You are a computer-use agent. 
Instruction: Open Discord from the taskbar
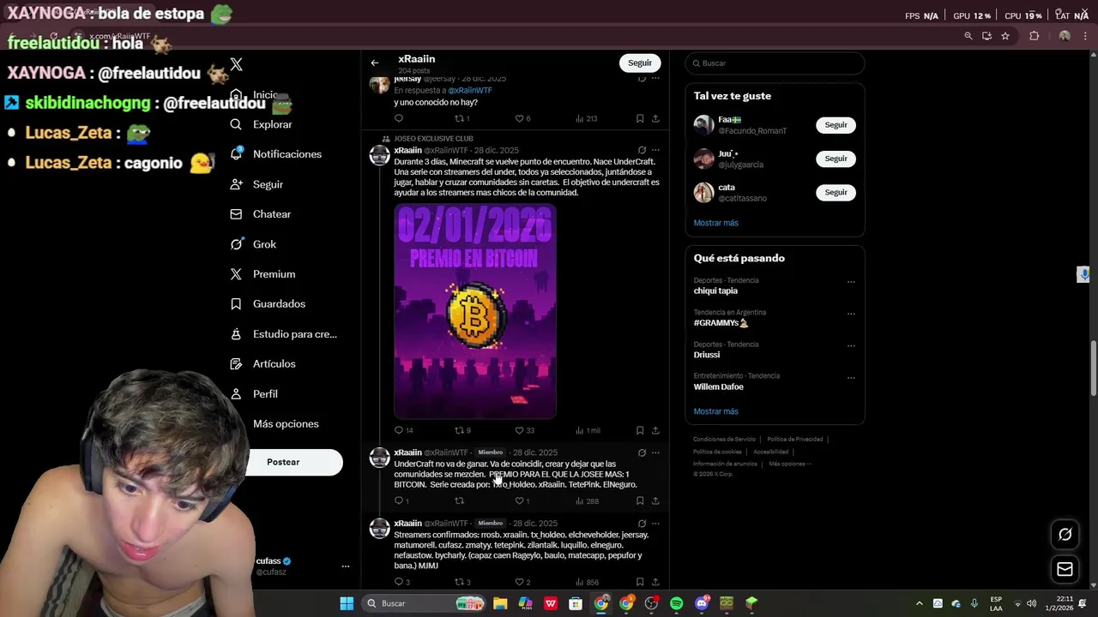[702, 603]
